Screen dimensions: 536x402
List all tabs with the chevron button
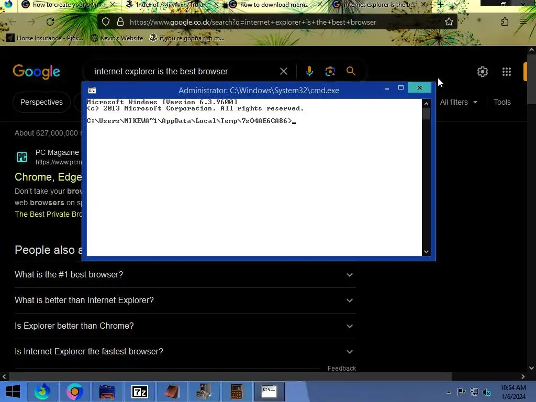[x=456, y=4]
